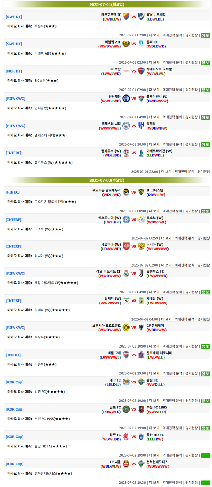
Task: Click the 2025-07-02(수요일) date header
Action: coord(107,180)
